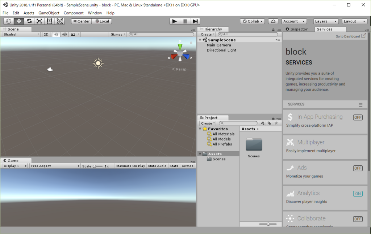Click the green Y axis on scene gizmo
The width and height of the screenshot is (371, 234).
pos(180,46)
